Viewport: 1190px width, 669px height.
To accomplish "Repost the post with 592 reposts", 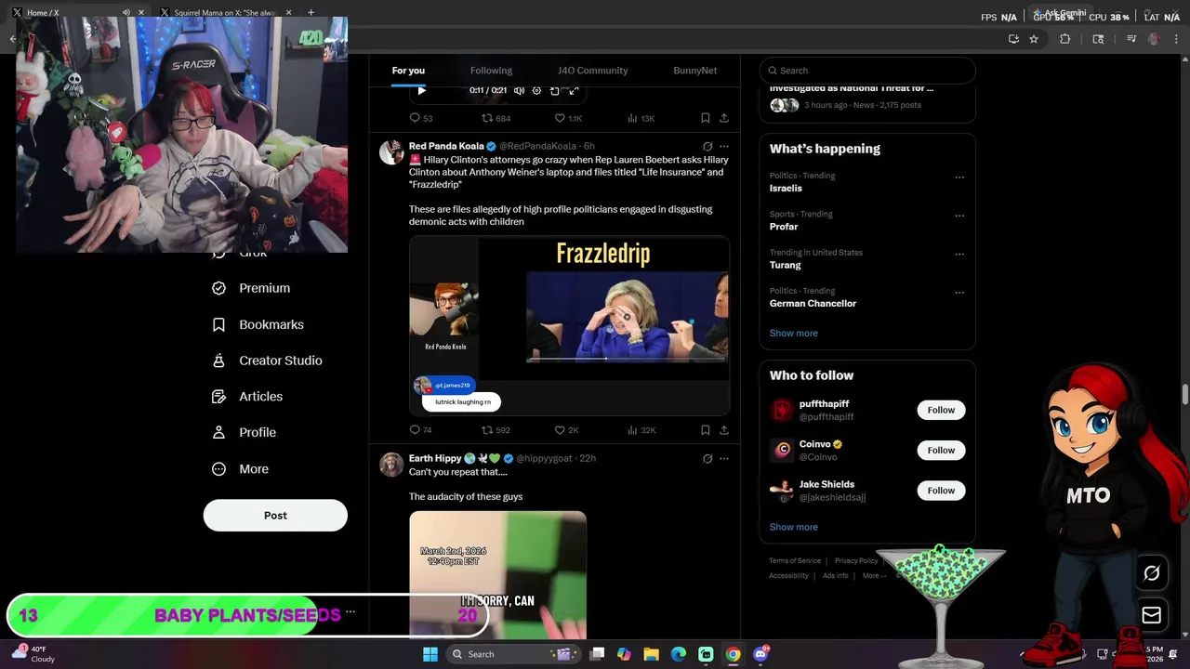I will click(x=496, y=430).
